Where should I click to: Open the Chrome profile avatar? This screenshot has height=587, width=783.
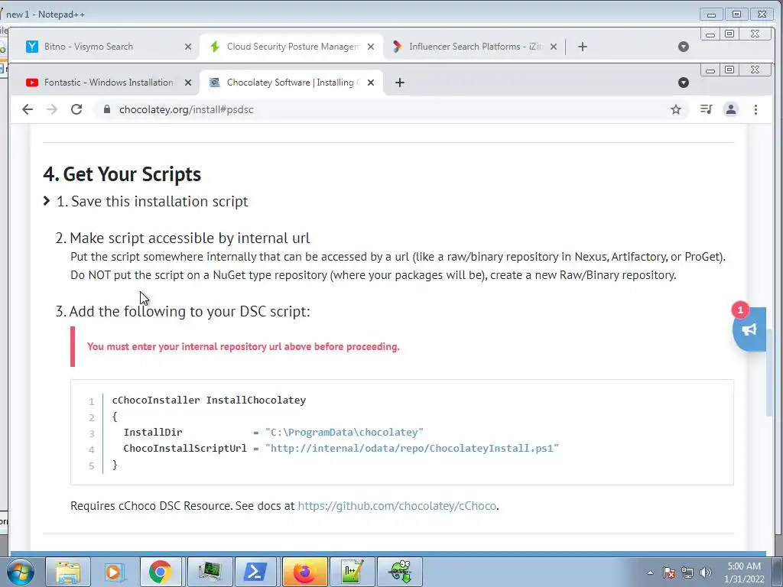point(730,109)
